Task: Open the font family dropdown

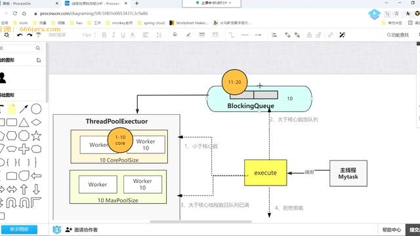Action: click(x=57, y=35)
